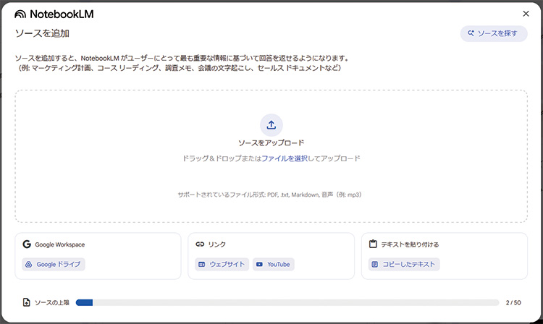Choose the YouTube source chip
Image resolution: width=543 pixels, height=324 pixels.
[273, 265]
